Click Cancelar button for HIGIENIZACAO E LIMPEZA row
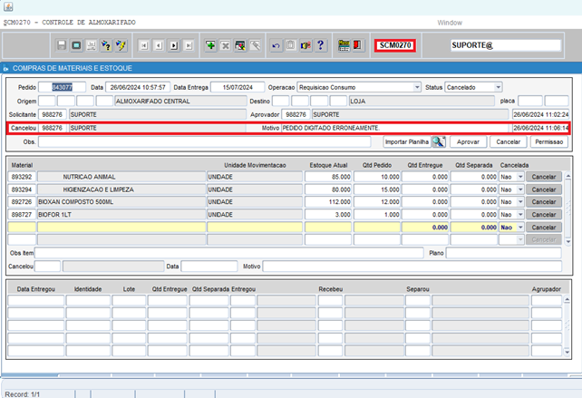 tap(543, 189)
